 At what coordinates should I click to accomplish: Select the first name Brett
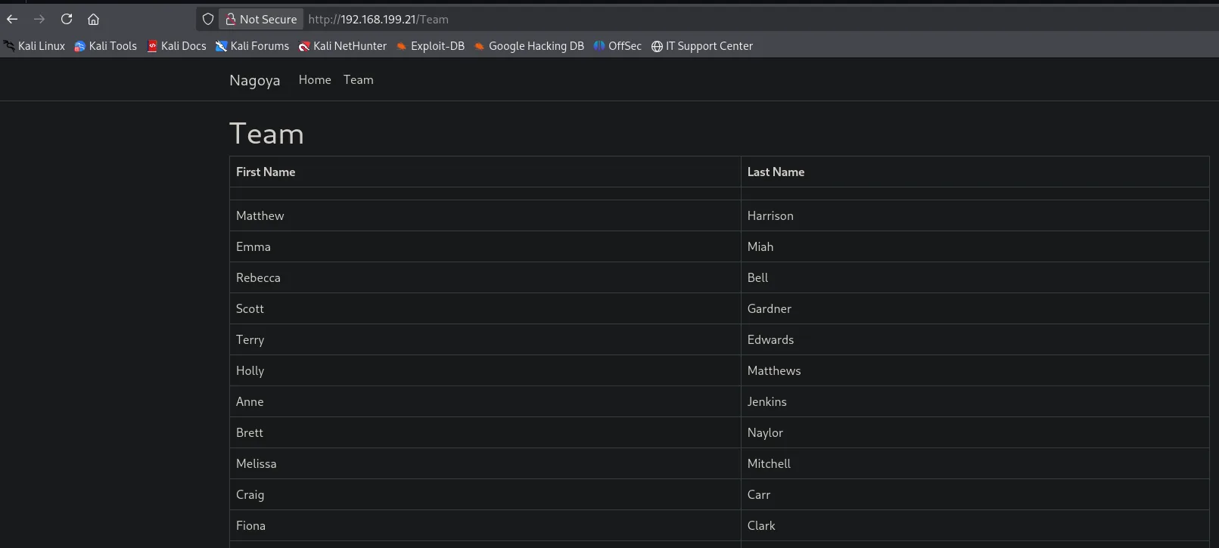tap(250, 432)
